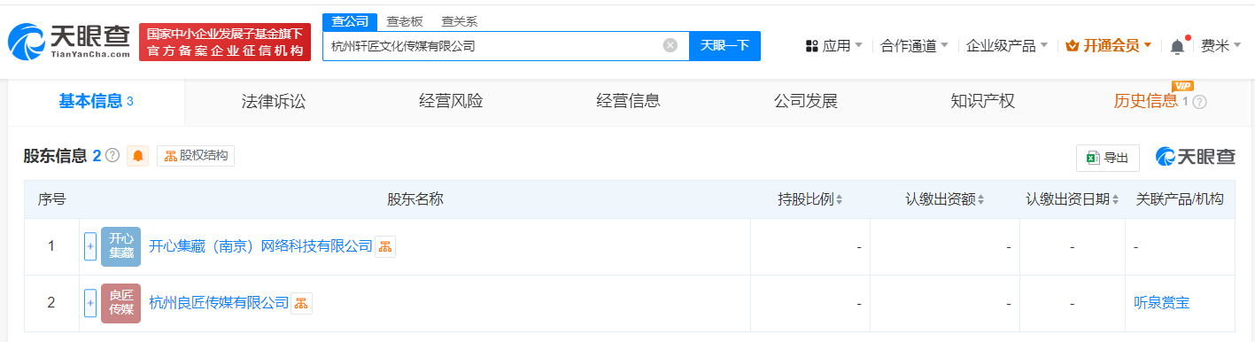The width and height of the screenshot is (1255, 342).
Task: Sort the table by 持股比例 column
Action: coord(810,199)
